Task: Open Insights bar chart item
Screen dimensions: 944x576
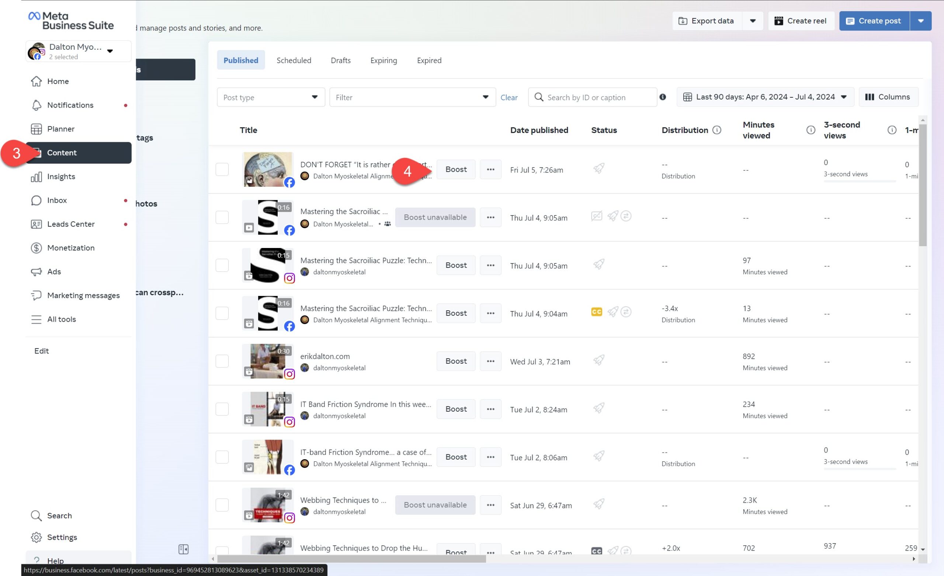Action: click(79, 177)
